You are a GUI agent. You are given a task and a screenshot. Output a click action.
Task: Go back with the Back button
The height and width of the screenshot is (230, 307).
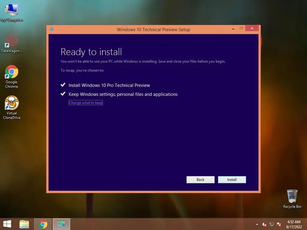click(x=200, y=180)
